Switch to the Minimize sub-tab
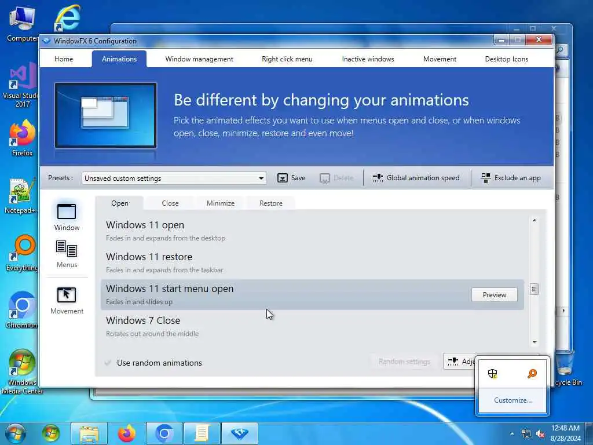 point(221,203)
